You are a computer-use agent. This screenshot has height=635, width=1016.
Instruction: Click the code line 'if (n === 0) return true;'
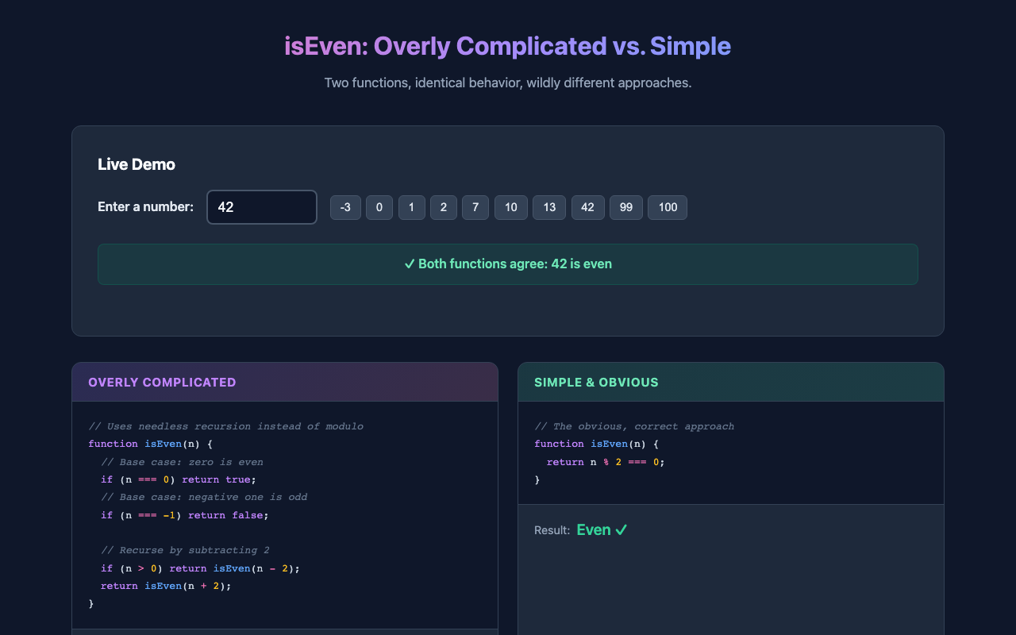click(x=179, y=479)
